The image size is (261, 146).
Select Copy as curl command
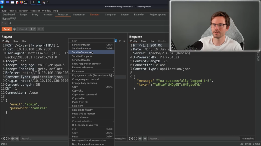pos(84,94)
